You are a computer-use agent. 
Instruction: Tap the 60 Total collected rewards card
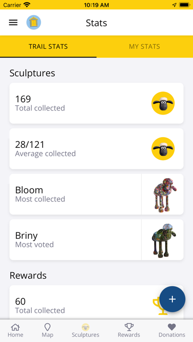click(96, 303)
